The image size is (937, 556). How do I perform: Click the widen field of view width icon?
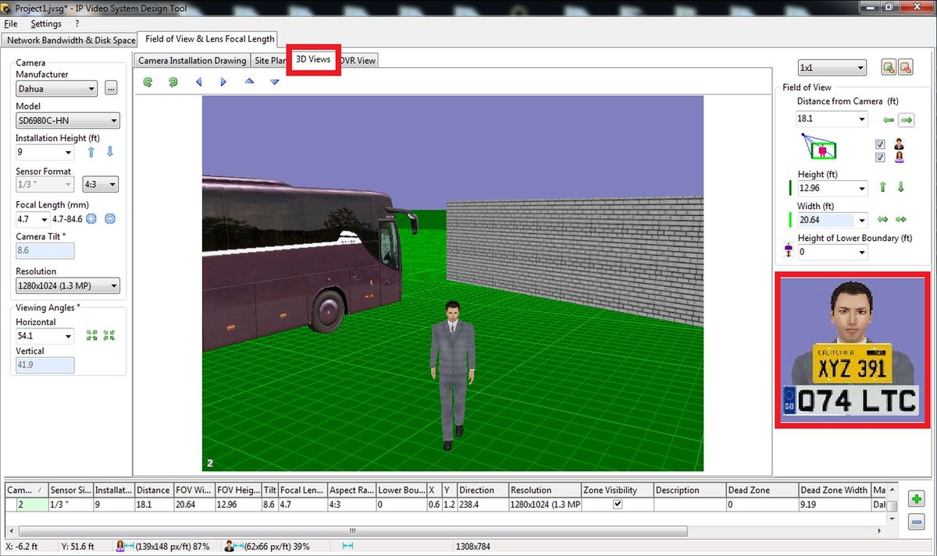[883, 220]
